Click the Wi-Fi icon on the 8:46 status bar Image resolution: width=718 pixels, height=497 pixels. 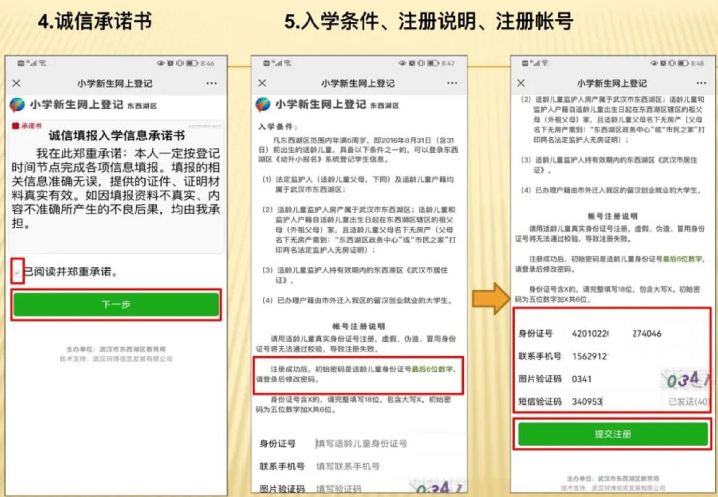43,63
